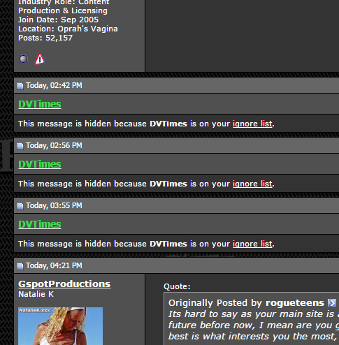Screen dimensions: 339x345
Task: Click post icon beside Today, 03:55 PM
Action: tap(20, 206)
